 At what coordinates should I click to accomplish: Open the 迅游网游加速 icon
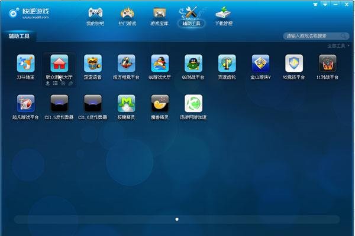[193, 103]
